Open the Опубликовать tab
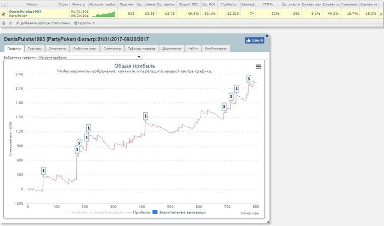 (x=216, y=48)
